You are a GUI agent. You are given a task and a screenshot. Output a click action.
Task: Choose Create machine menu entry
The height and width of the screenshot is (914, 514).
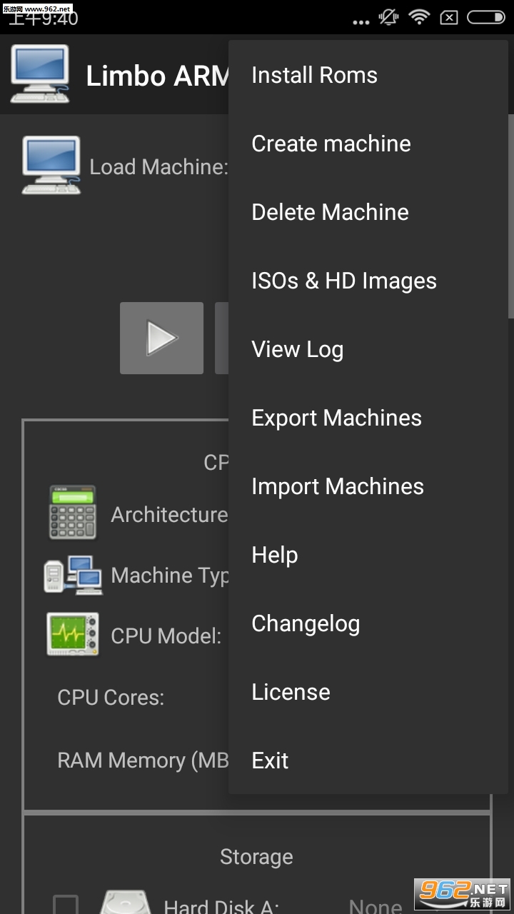pos(331,144)
